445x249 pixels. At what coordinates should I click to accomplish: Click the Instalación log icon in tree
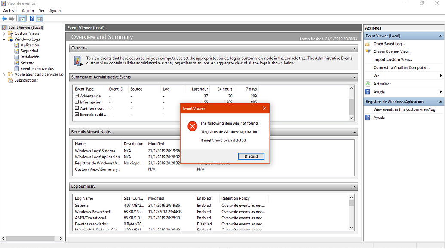(17, 57)
